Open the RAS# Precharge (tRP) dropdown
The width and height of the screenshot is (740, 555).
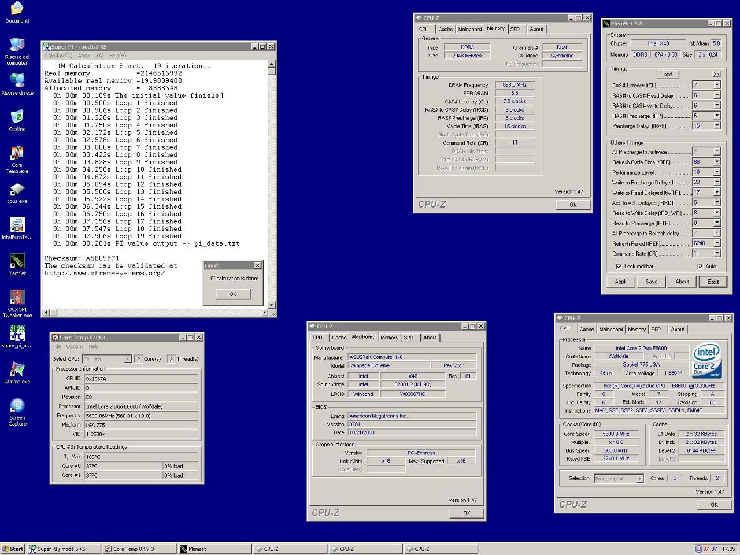point(717,116)
